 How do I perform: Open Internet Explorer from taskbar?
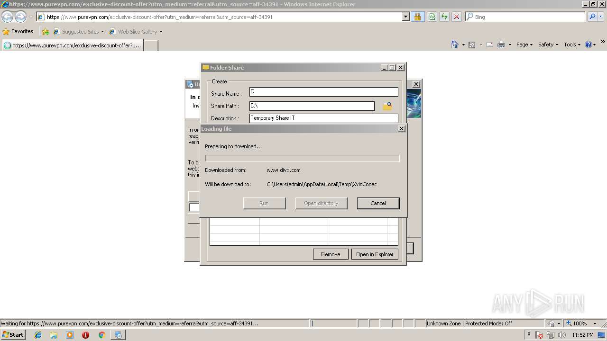(38, 335)
